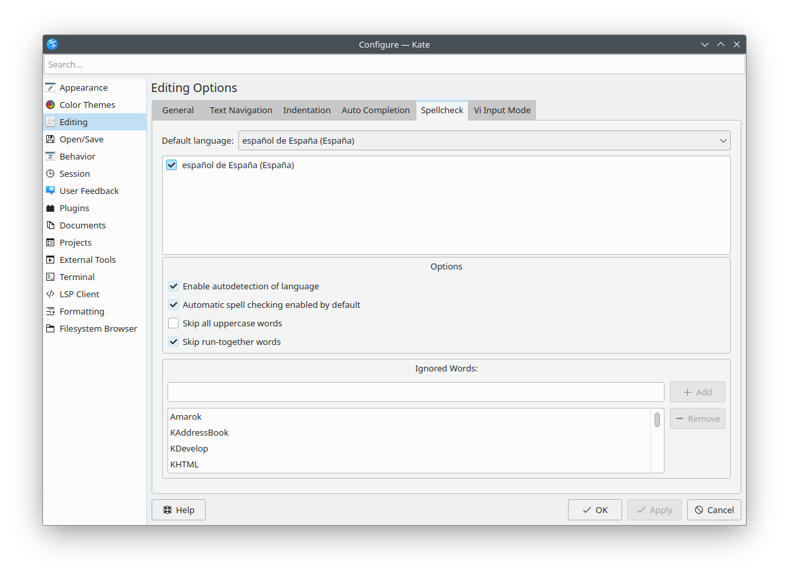Select KDevelop in ignored words list
The width and height of the screenshot is (789, 576).
click(189, 448)
